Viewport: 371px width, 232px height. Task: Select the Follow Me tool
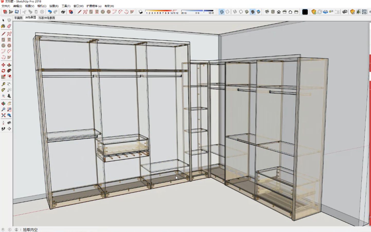click(x=9, y=71)
